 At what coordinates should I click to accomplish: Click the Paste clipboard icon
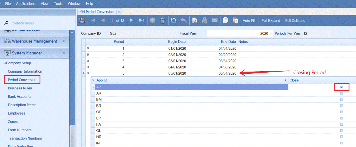pyautogui.click(x=235, y=21)
